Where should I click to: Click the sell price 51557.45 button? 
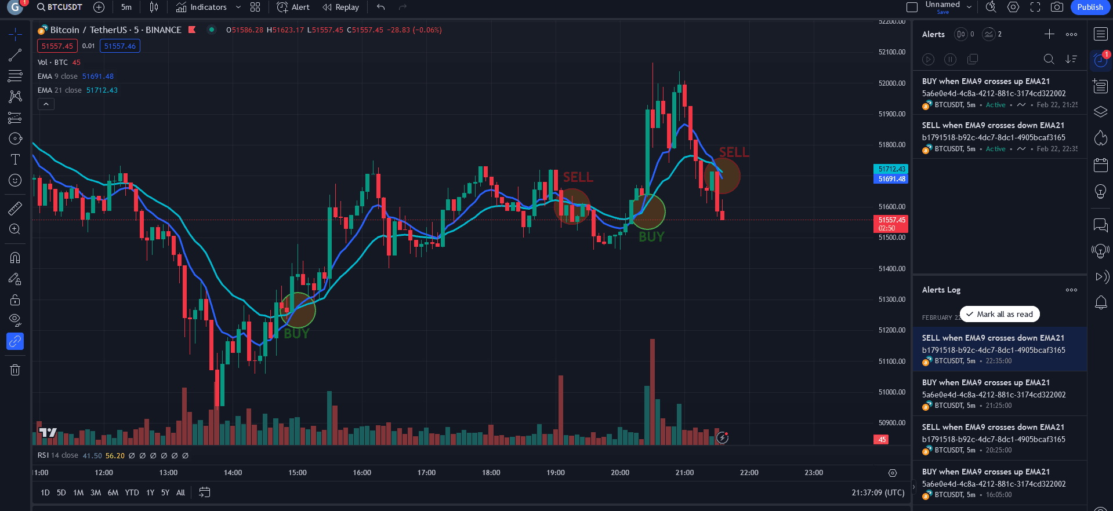click(x=57, y=46)
